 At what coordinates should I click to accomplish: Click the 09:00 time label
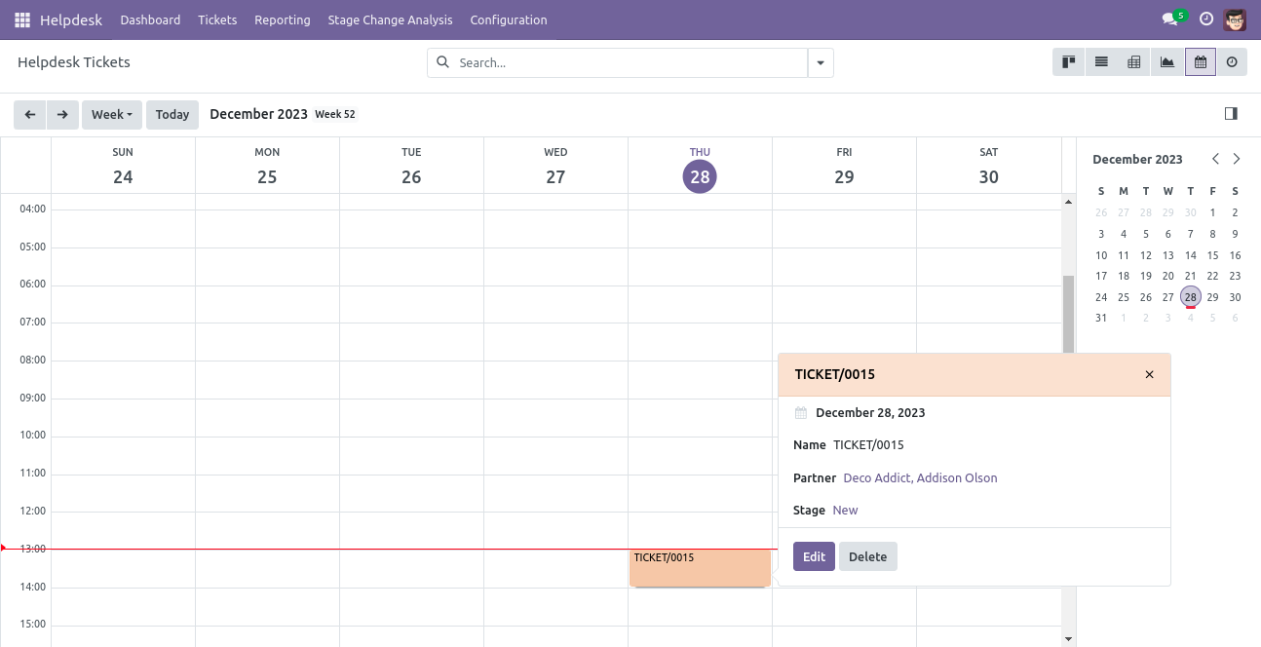[x=33, y=398]
